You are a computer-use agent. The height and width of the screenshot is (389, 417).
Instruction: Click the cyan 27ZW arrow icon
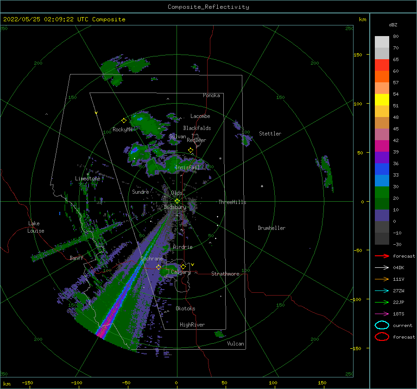tap(382, 291)
